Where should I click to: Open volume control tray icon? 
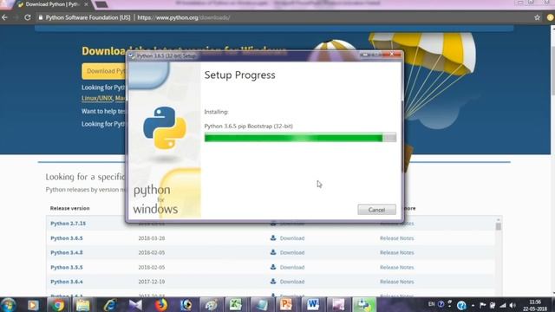pos(513,305)
